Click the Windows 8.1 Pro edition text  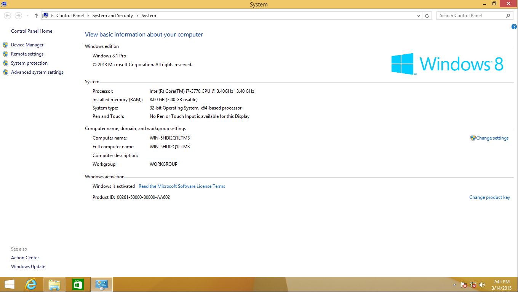pos(109,56)
